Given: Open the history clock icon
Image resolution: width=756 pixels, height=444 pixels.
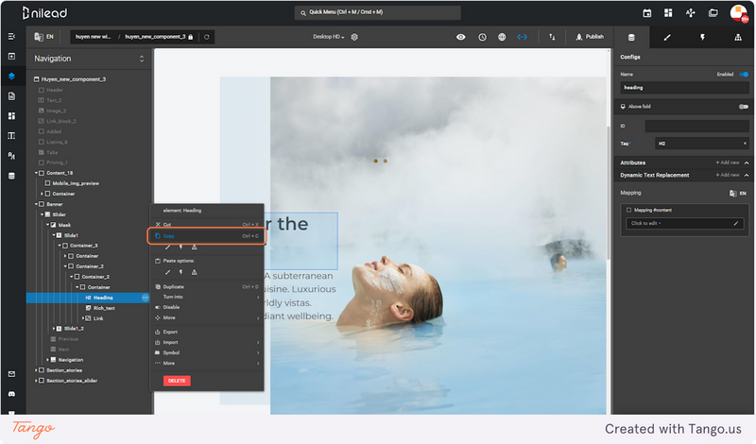Looking at the screenshot, I should pos(482,37).
